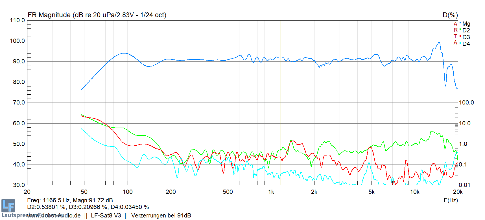
Task: Click the Verzerrungen bei 91dB caption
Action: pyautogui.click(x=161, y=215)
